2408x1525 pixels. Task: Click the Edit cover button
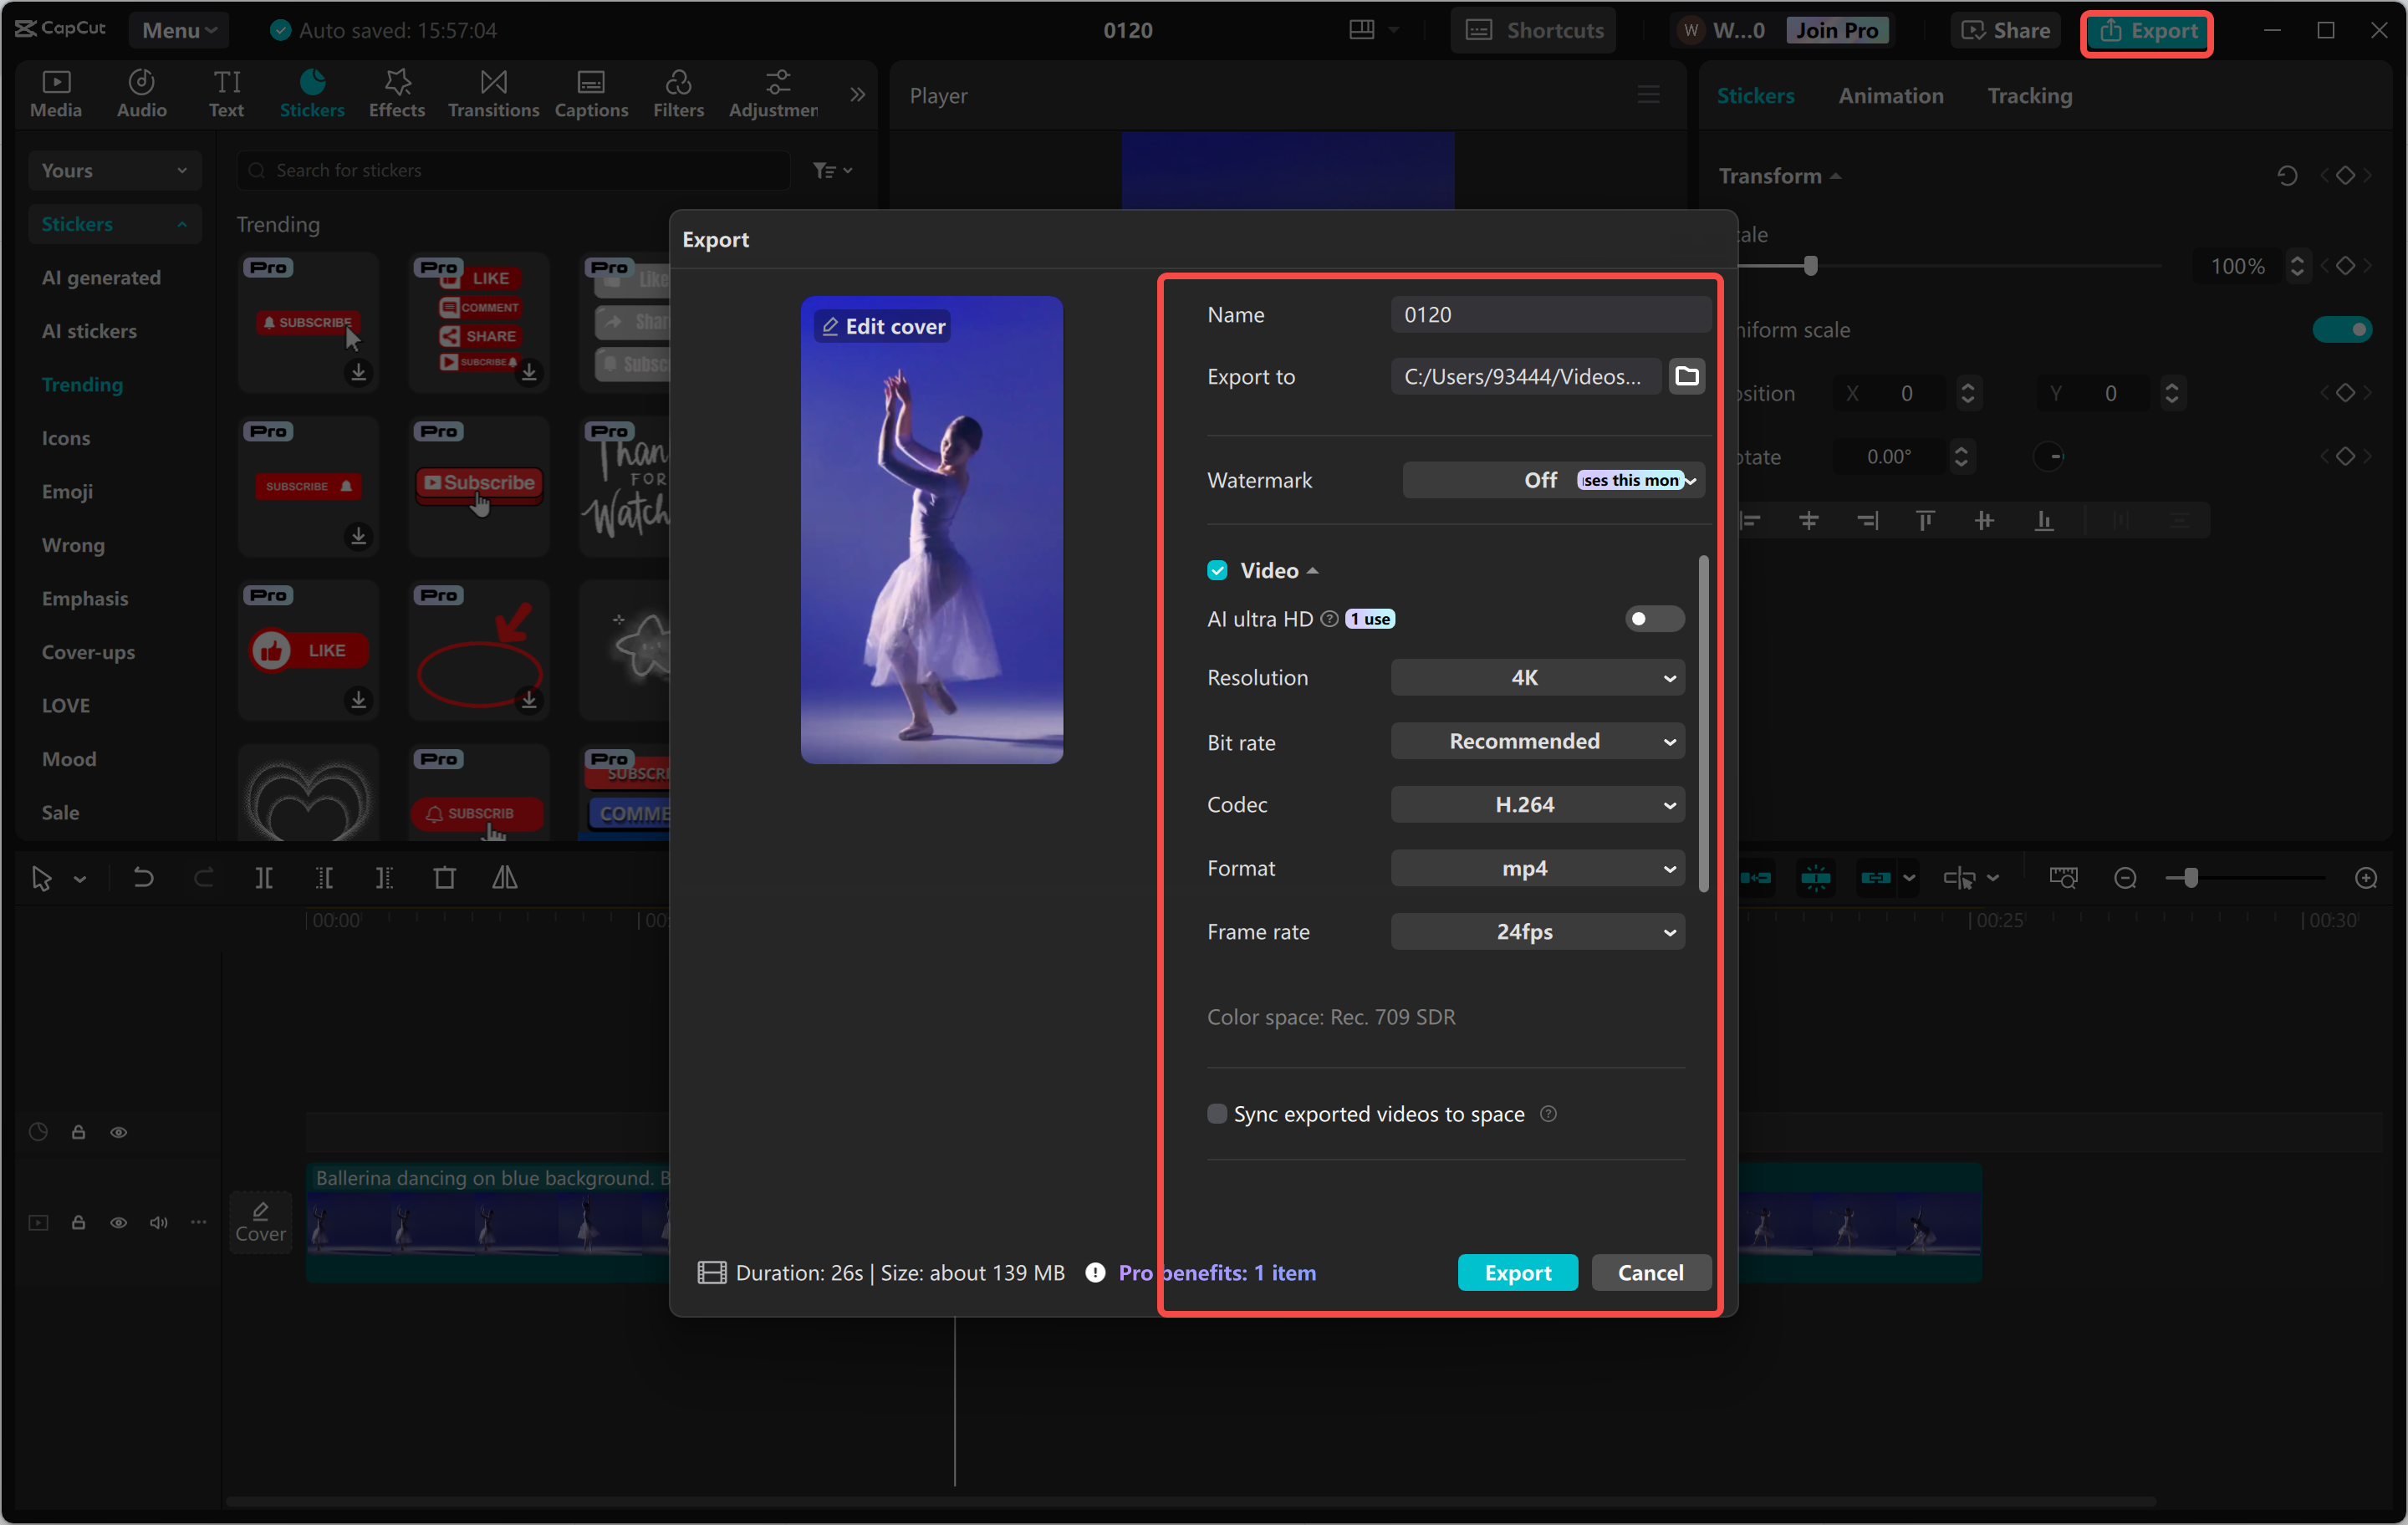coord(881,325)
